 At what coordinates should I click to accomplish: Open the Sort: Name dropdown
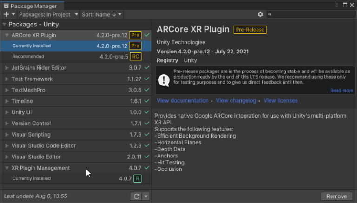click(x=101, y=15)
